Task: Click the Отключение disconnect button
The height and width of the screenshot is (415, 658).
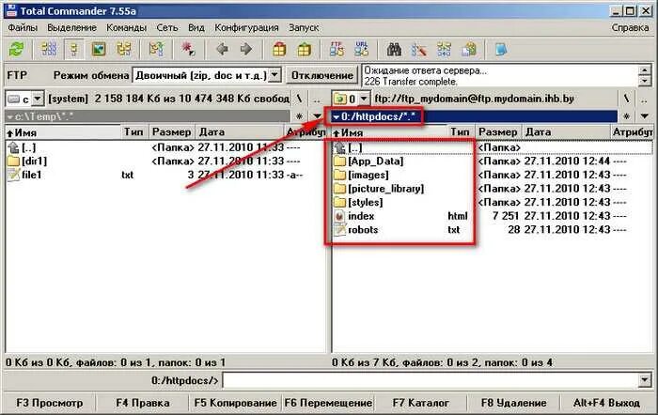Action: coord(322,75)
